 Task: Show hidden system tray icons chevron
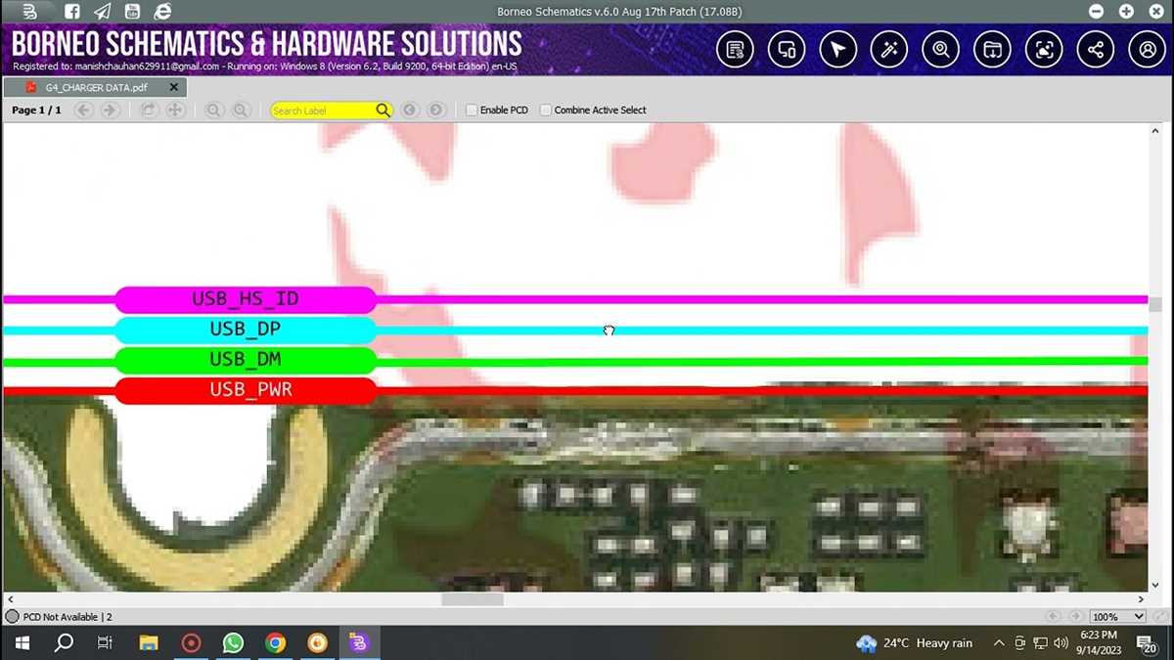(x=999, y=642)
